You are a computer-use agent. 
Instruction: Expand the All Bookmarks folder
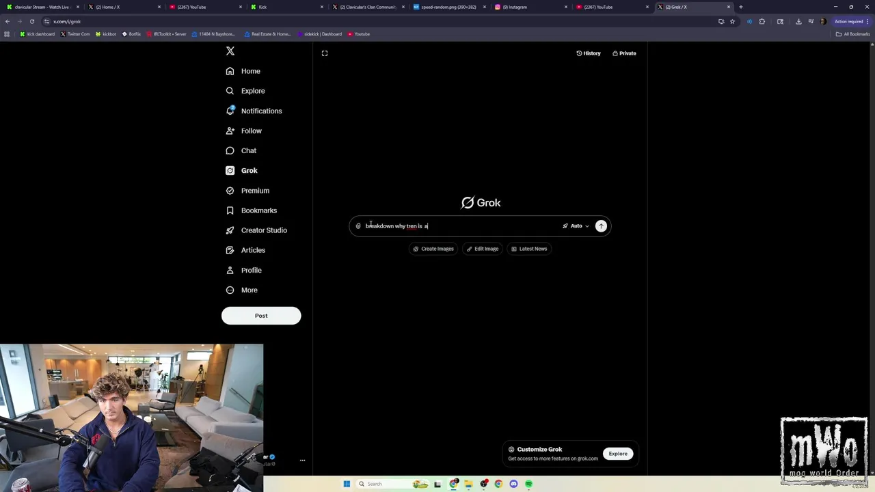coord(853,34)
